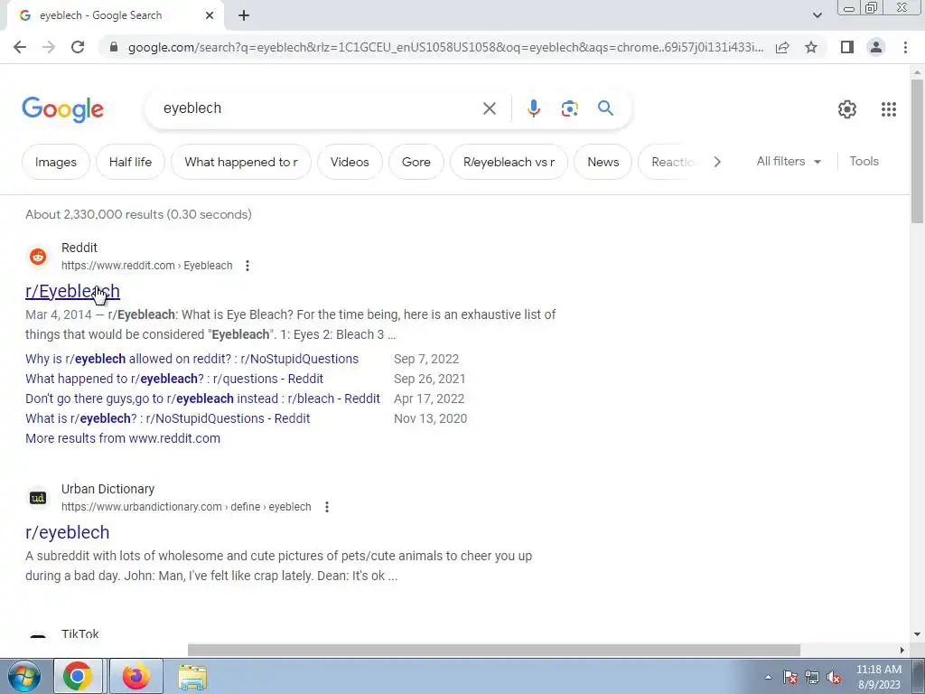Switch to the News filter
This screenshot has height=694, width=925.
click(603, 162)
